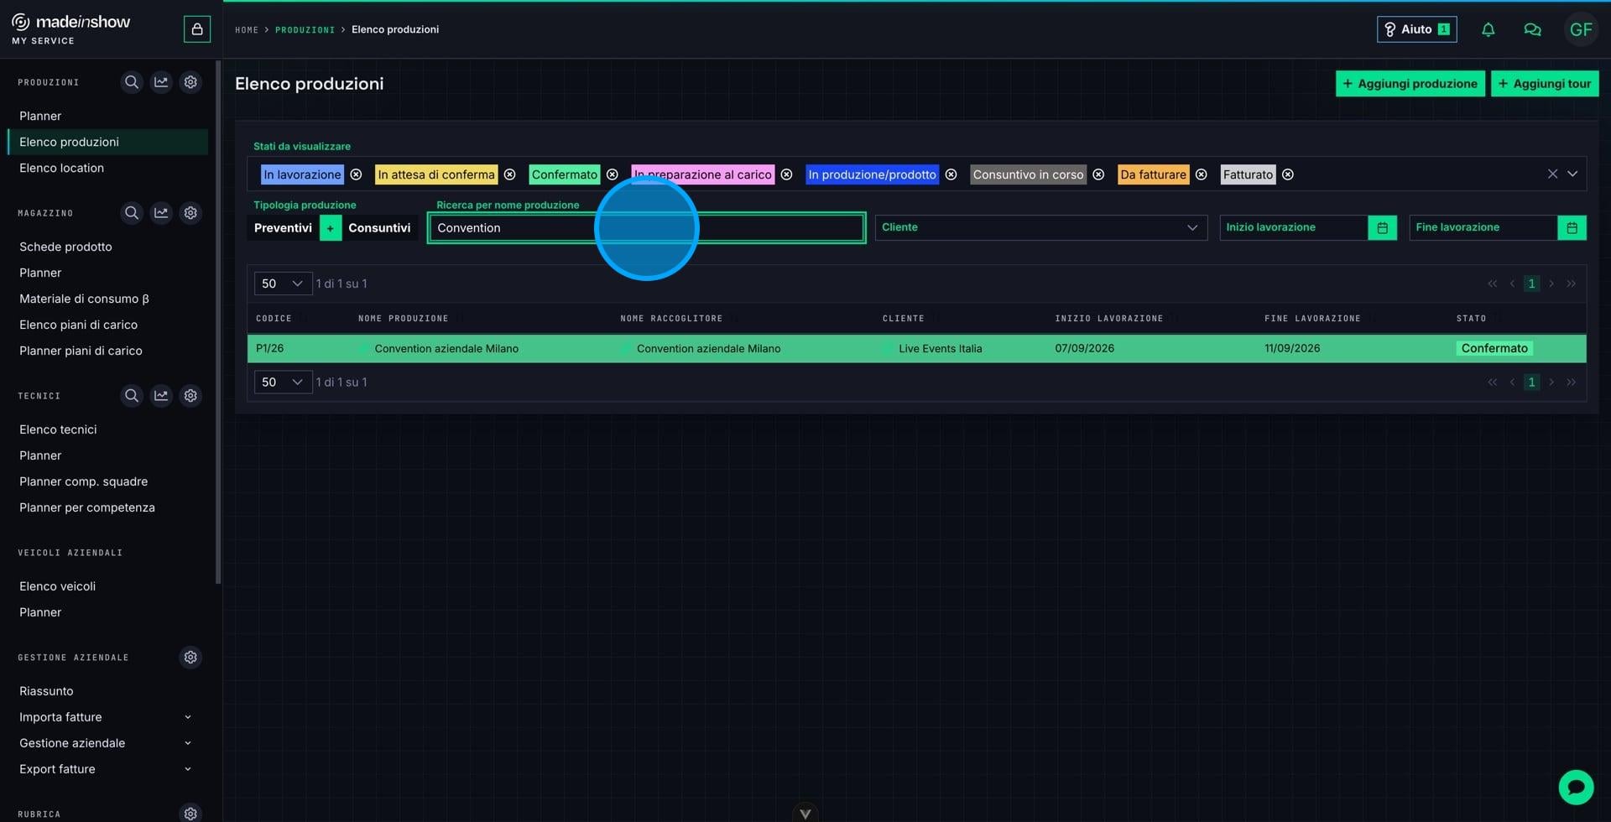Click the Ricerca per nome produzione field
1611x822 pixels.
(646, 228)
